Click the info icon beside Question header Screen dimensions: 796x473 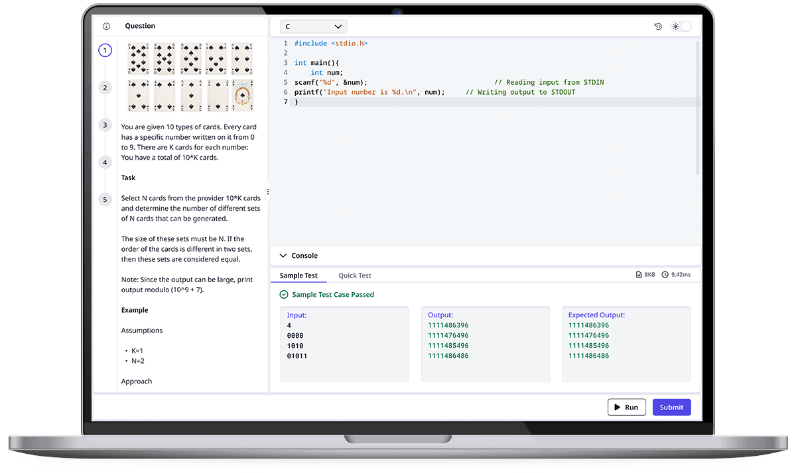point(106,26)
